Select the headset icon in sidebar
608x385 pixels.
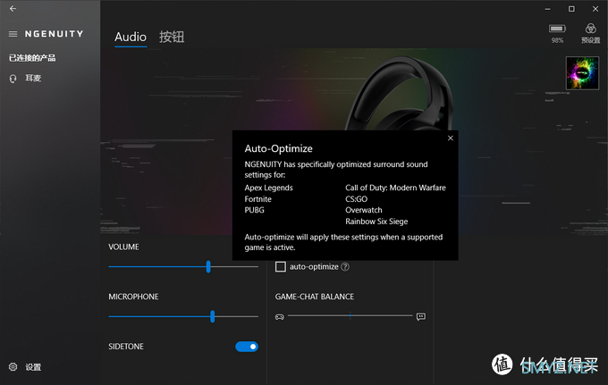point(13,79)
